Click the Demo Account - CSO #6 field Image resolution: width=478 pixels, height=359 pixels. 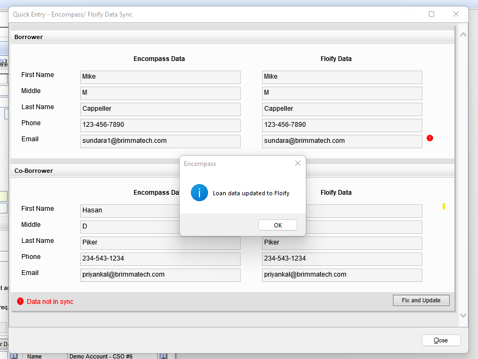112,356
